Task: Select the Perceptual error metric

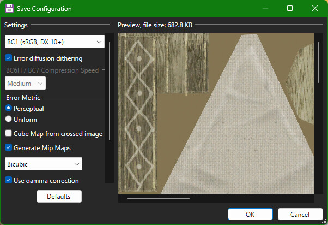Action: [x=9, y=109]
